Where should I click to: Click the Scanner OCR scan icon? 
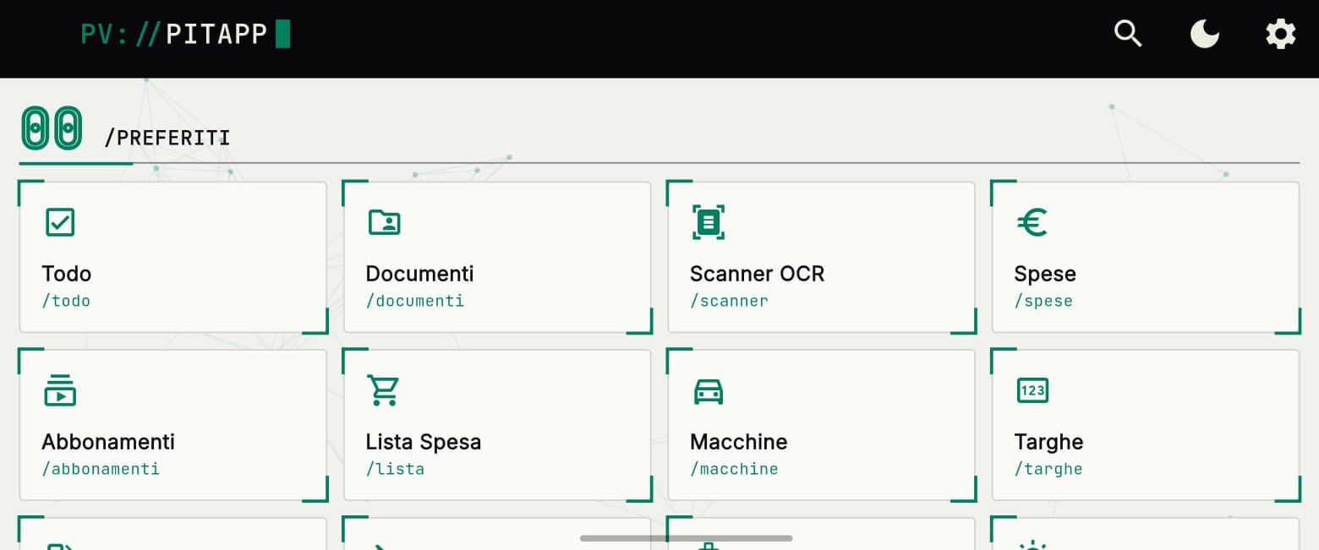(x=709, y=222)
